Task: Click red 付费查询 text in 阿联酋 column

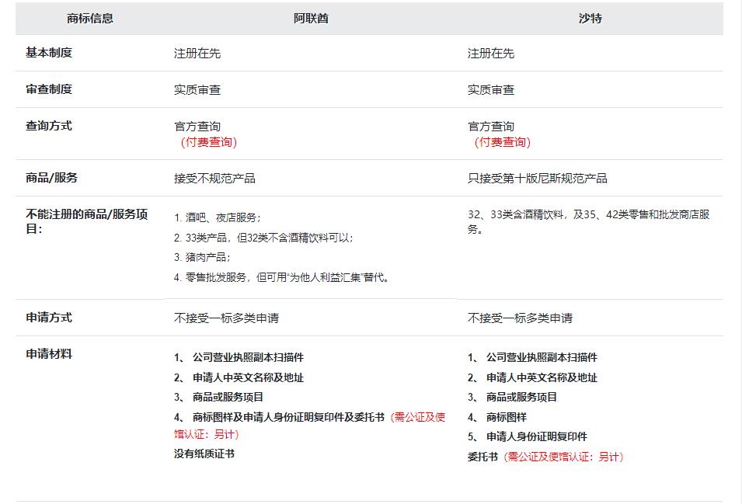Action: click(x=208, y=142)
